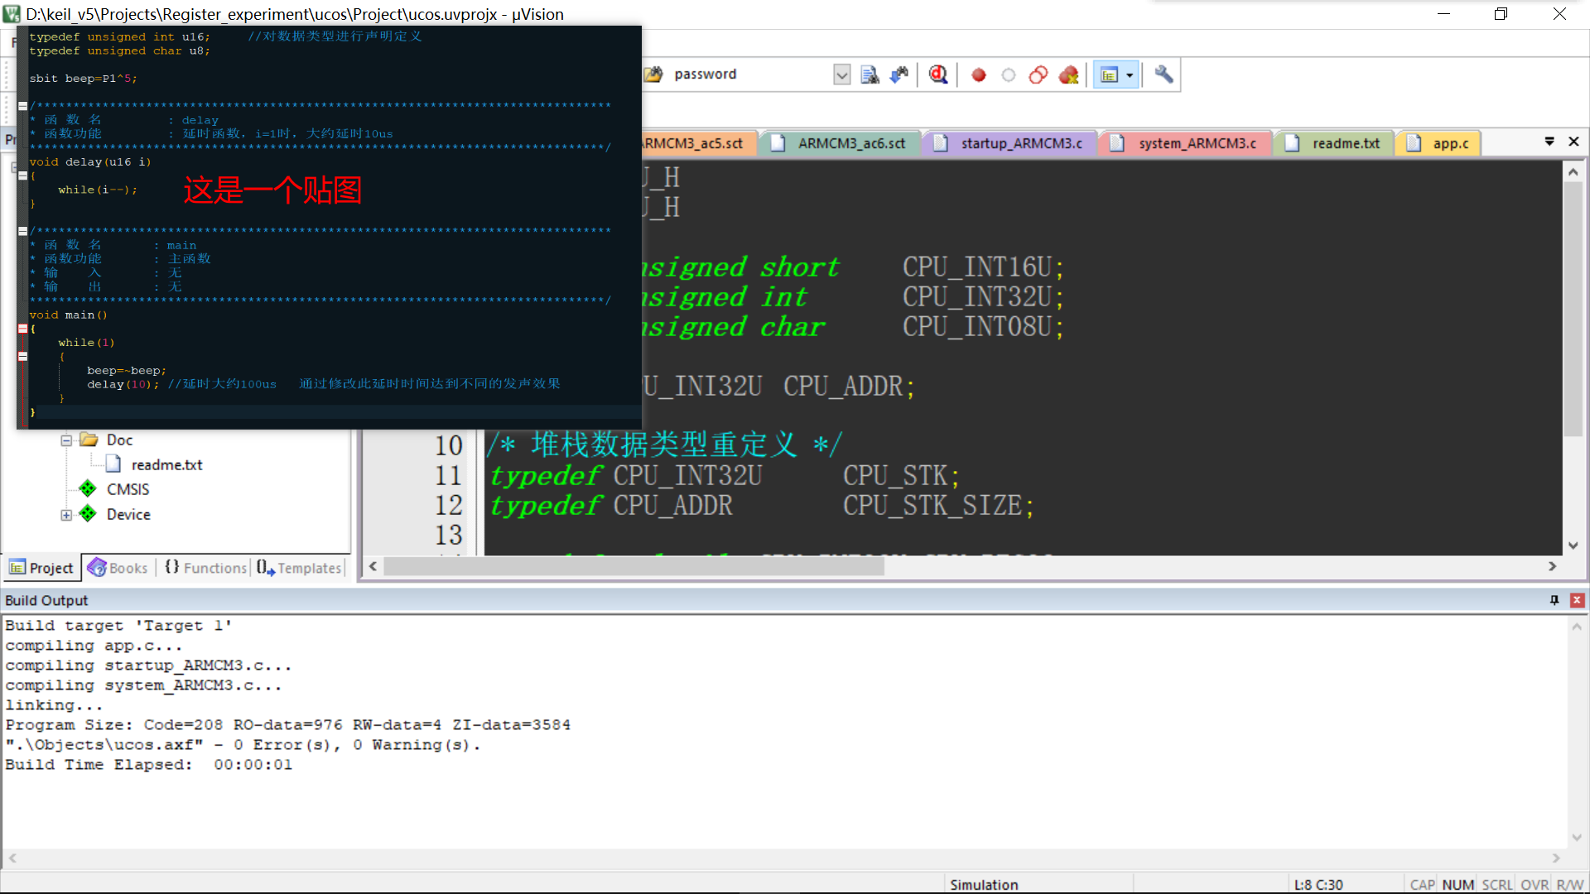
Task: Switch to the startup_ARMCM3.c tab
Action: click(1020, 143)
